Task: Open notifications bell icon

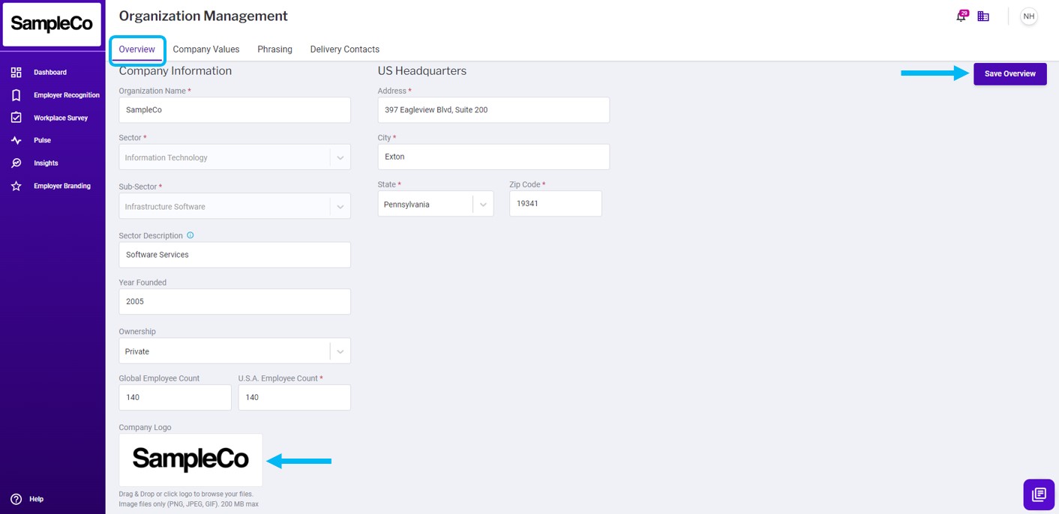Action: point(961,16)
